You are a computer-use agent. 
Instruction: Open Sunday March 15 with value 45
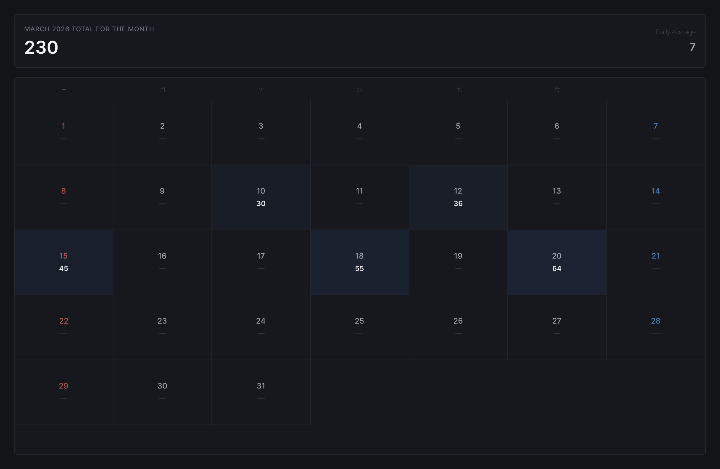63,262
